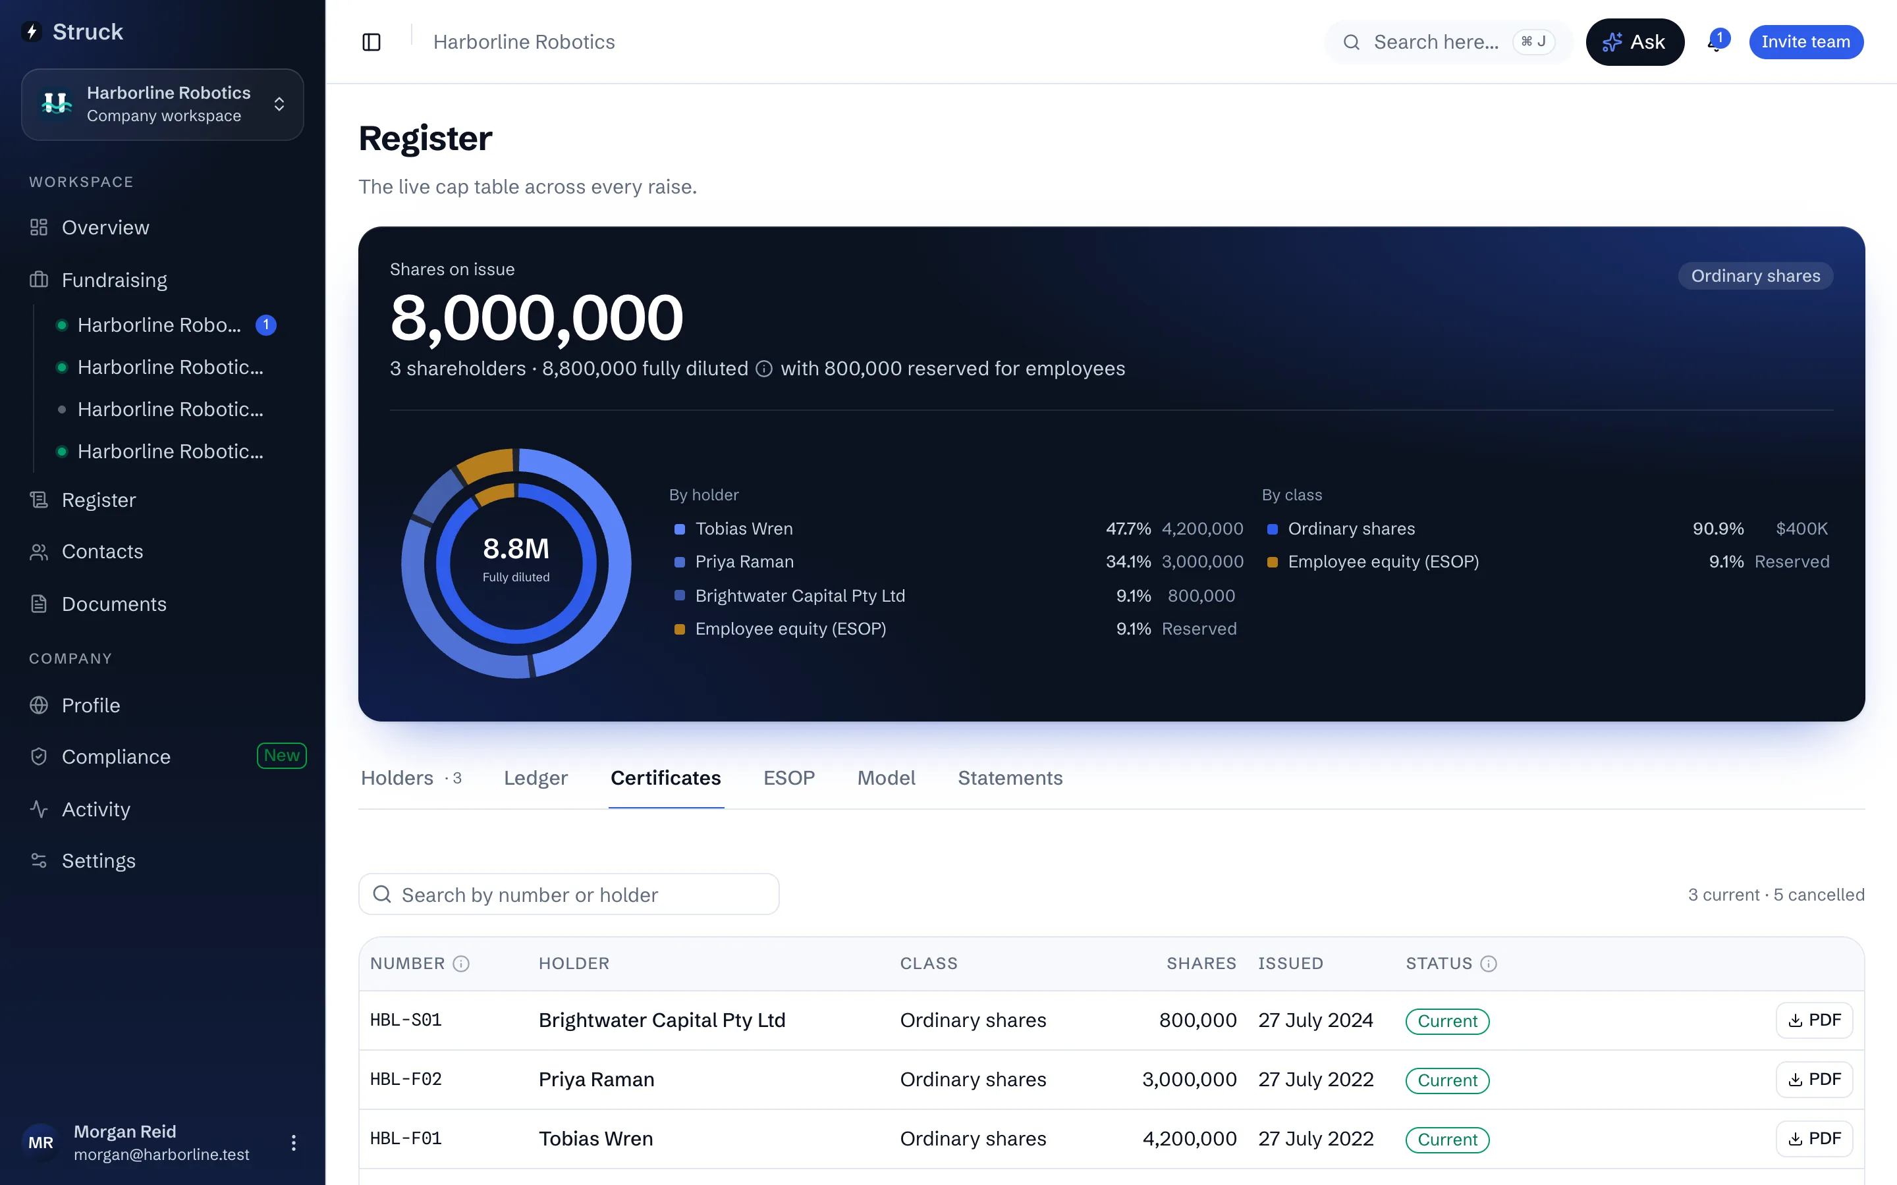Click Priya Raman legend color swatch
The height and width of the screenshot is (1185, 1897).
point(680,562)
